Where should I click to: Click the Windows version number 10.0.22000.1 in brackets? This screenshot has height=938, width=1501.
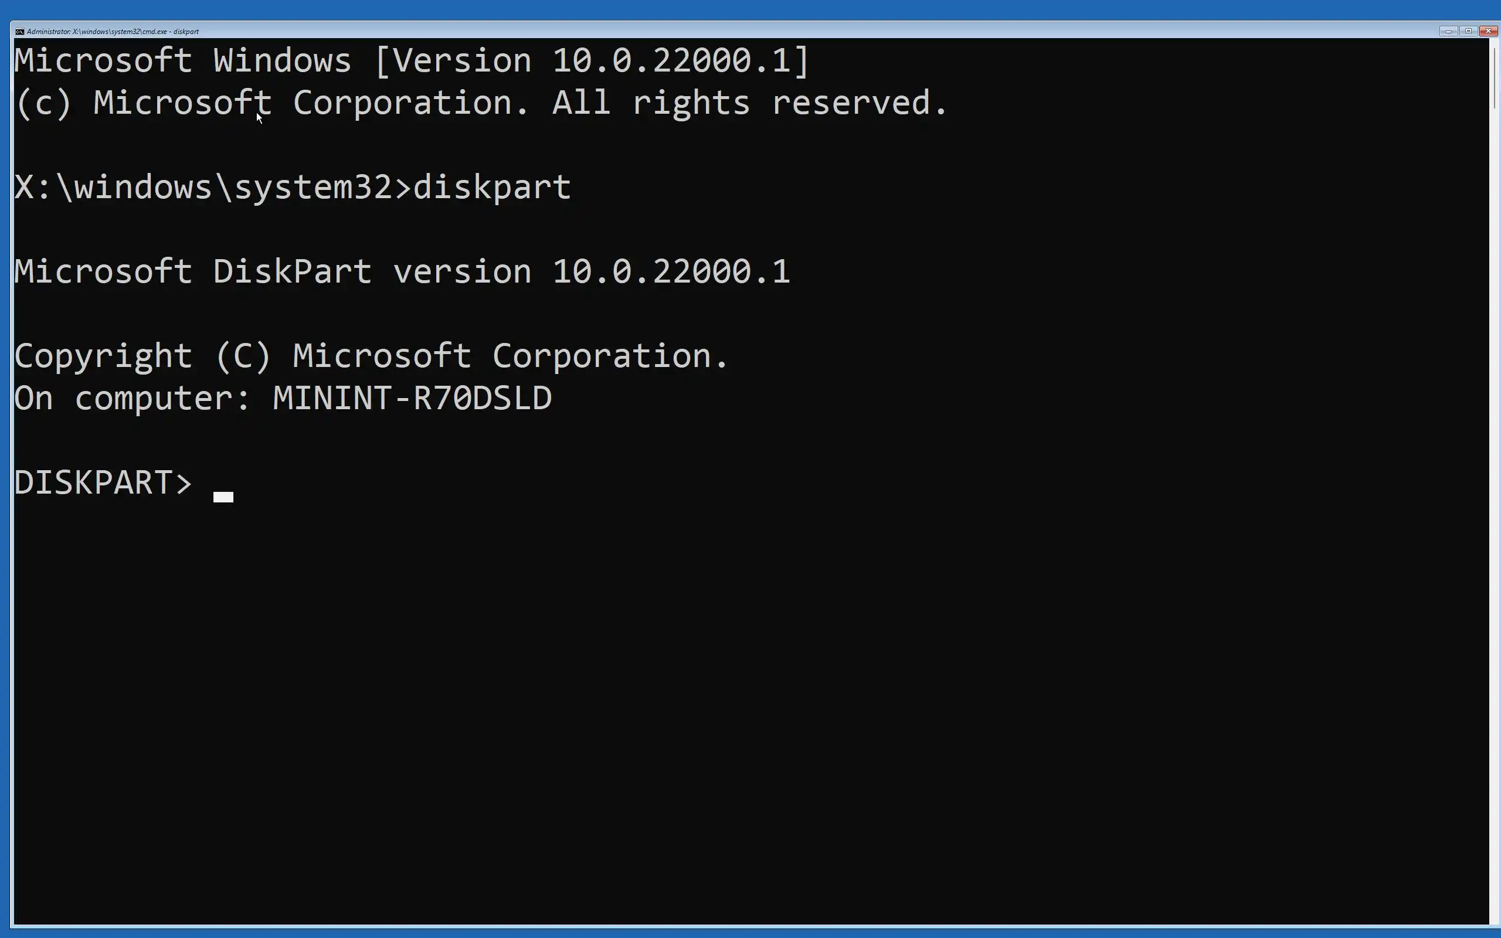[x=672, y=61]
